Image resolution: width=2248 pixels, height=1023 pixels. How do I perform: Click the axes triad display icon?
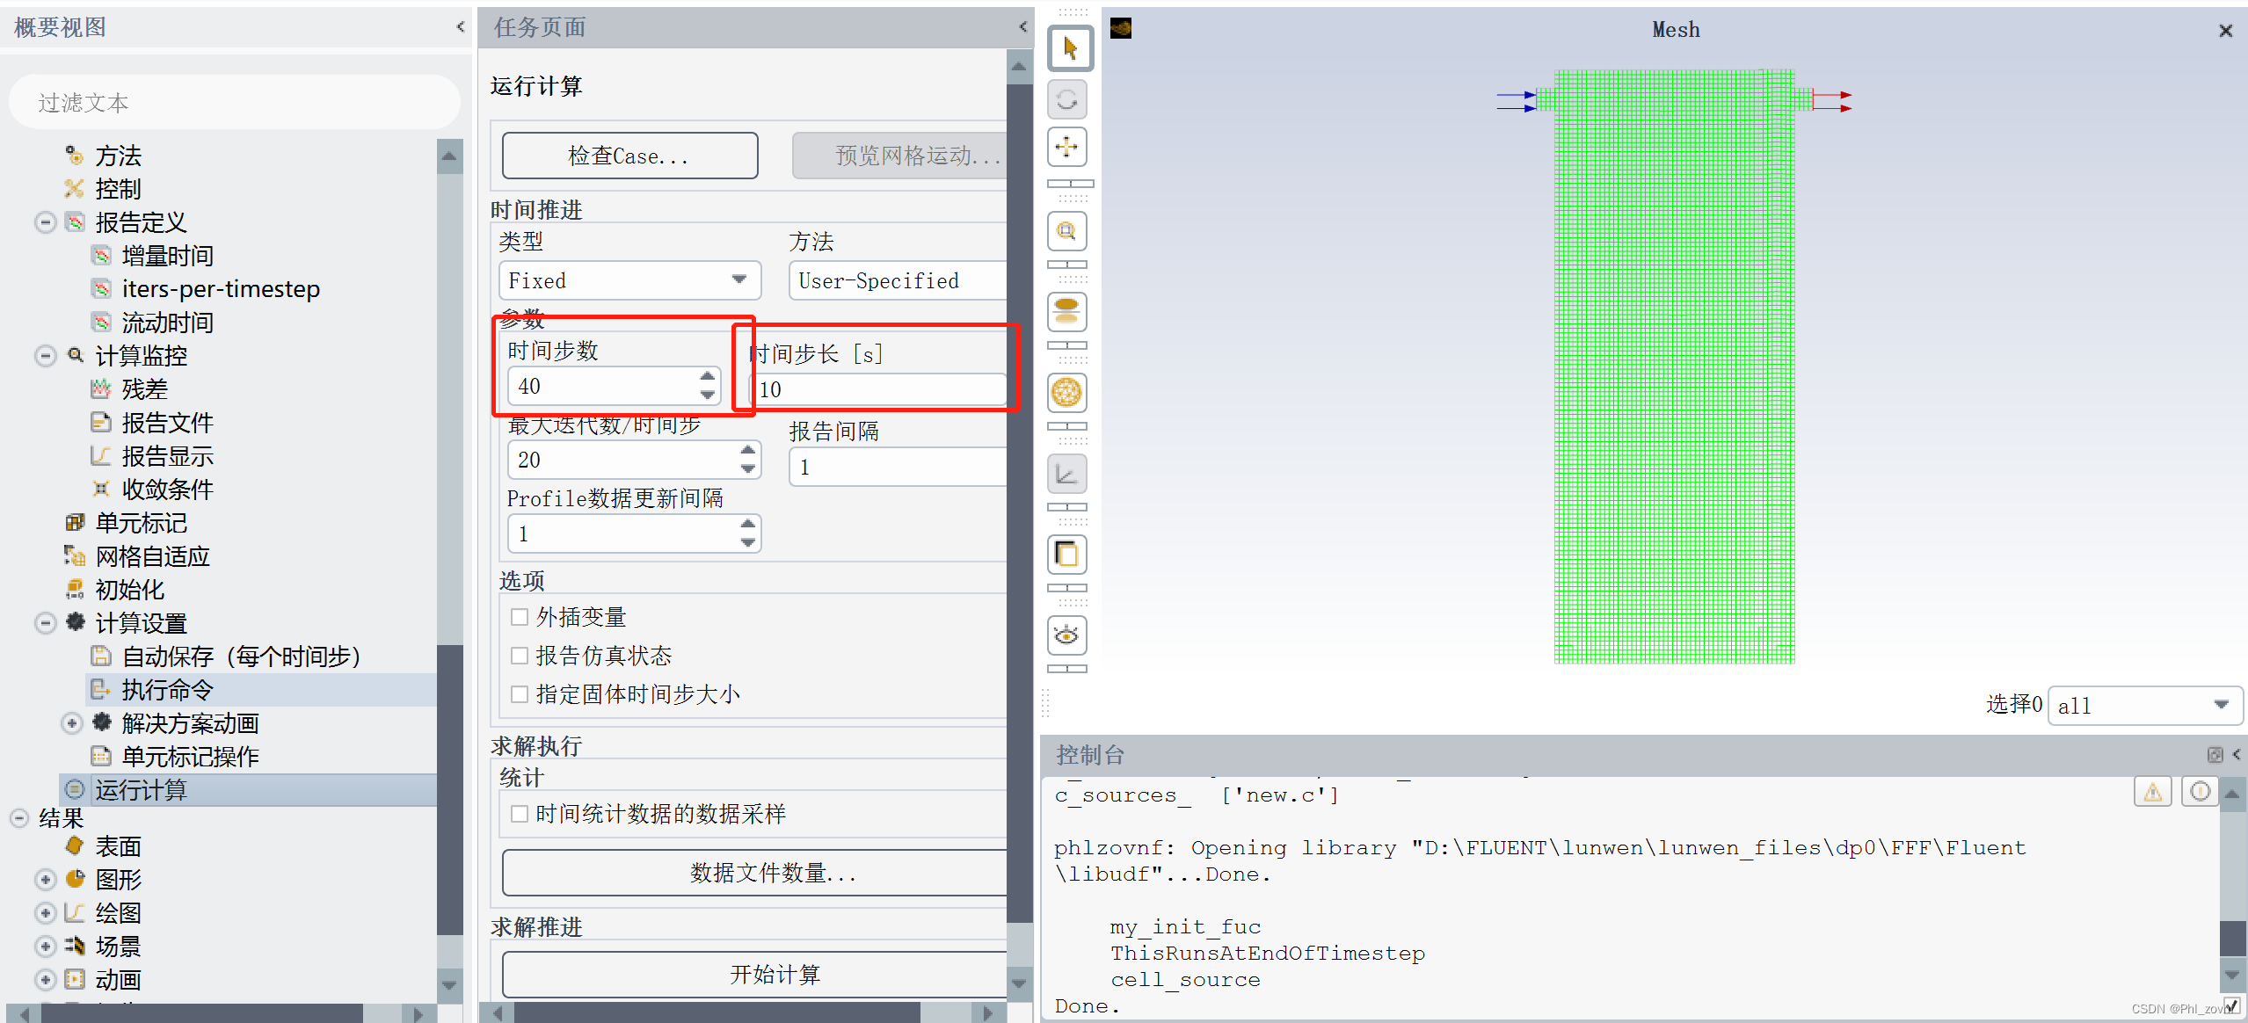coord(1066,475)
